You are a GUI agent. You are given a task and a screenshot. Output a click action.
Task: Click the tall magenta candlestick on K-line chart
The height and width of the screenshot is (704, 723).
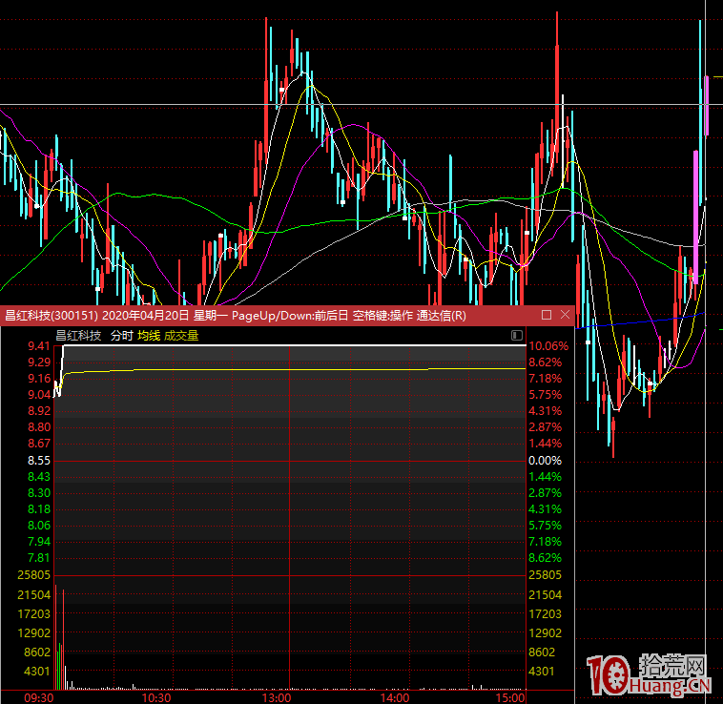coord(695,217)
